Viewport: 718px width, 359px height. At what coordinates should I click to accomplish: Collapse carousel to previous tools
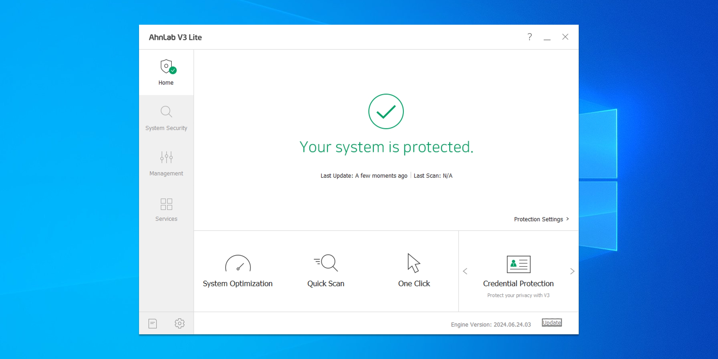point(466,271)
